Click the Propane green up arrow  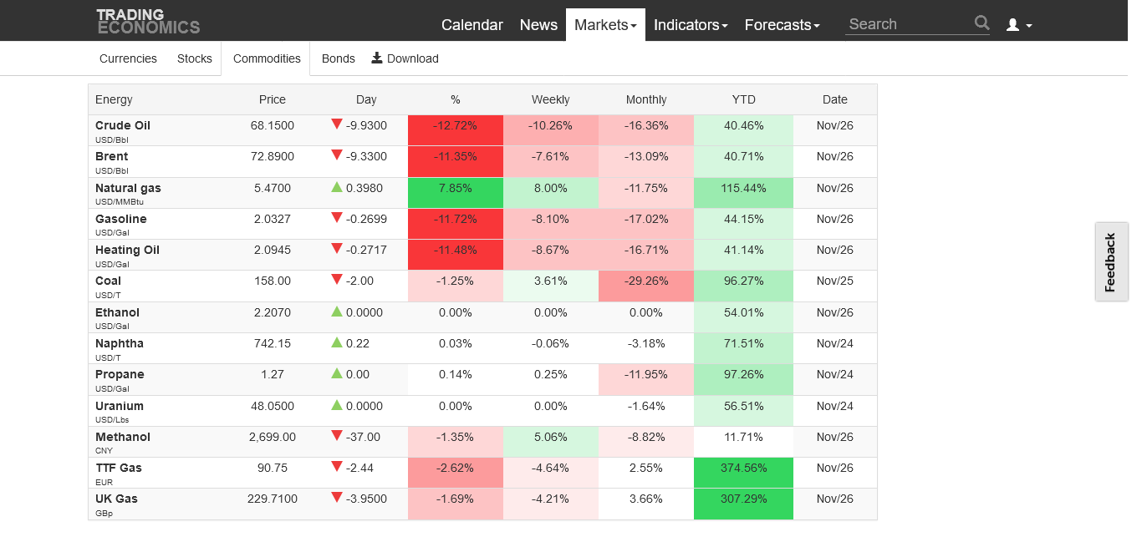[x=337, y=373]
